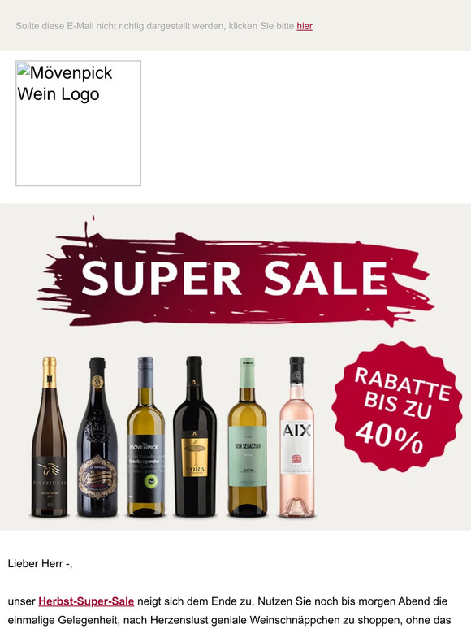Select the Don Sebastian white wine bottle
The height and width of the screenshot is (629, 471).
248,436
